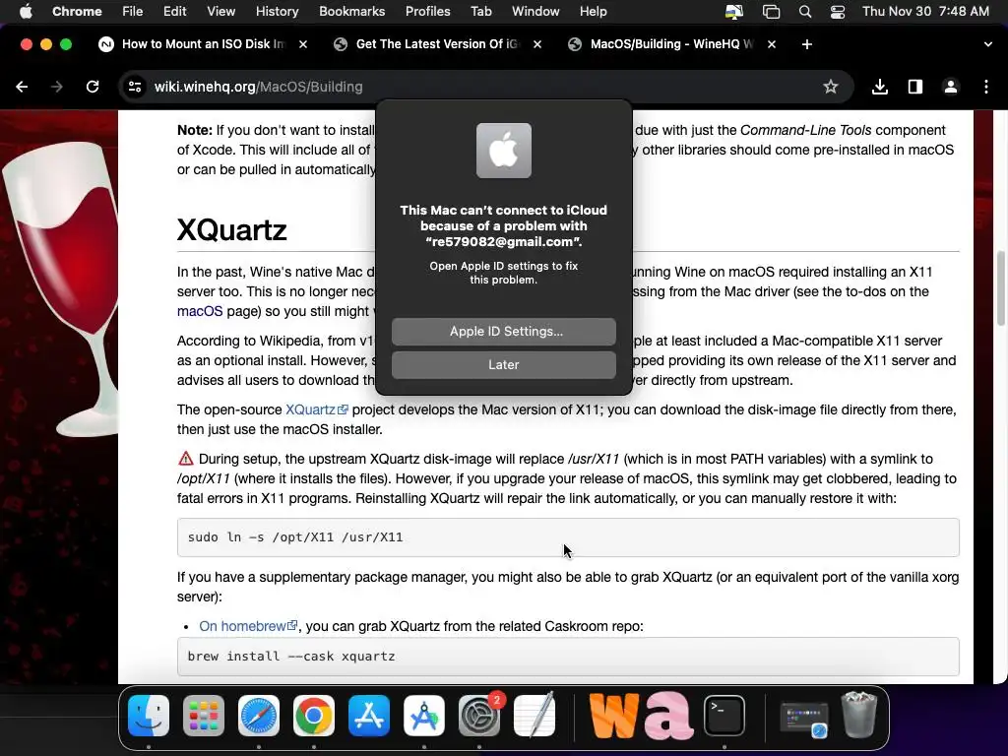Open the Edit menu
This screenshot has height=756, width=1008.
pyautogui.click(x=174, y=11)
